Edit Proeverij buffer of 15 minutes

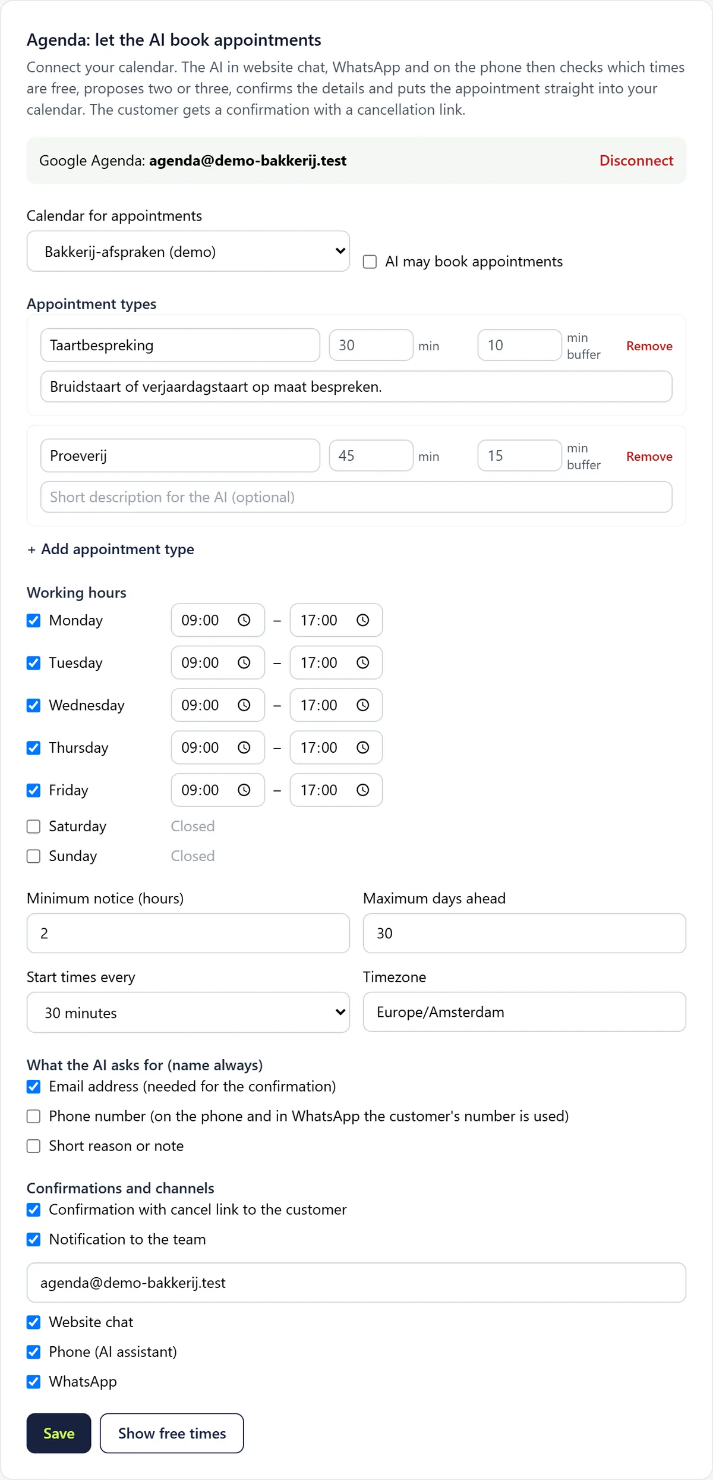[520, 456]
